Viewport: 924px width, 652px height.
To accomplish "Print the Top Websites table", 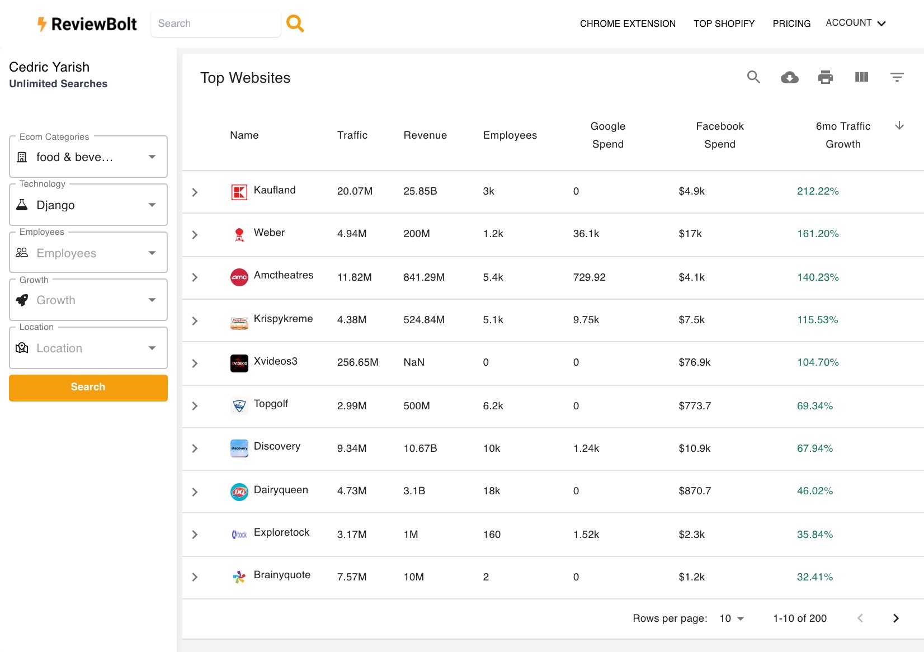I will point(825,77).
